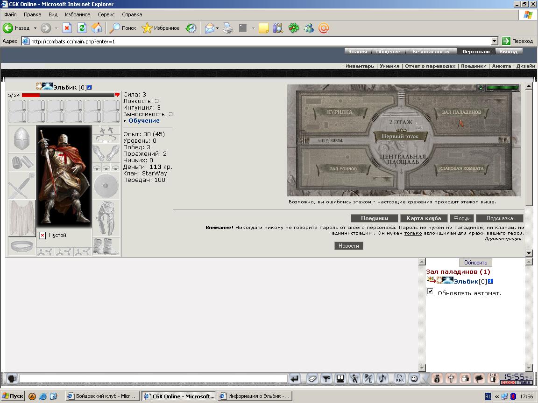Image resolution: width=538 pixels, height=403 pixels.
Task: Open the Правка menu
Action: click(33, 14)
